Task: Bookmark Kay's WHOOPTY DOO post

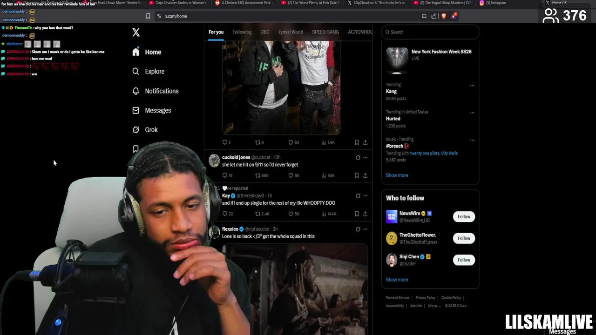Action: (357, 214)
